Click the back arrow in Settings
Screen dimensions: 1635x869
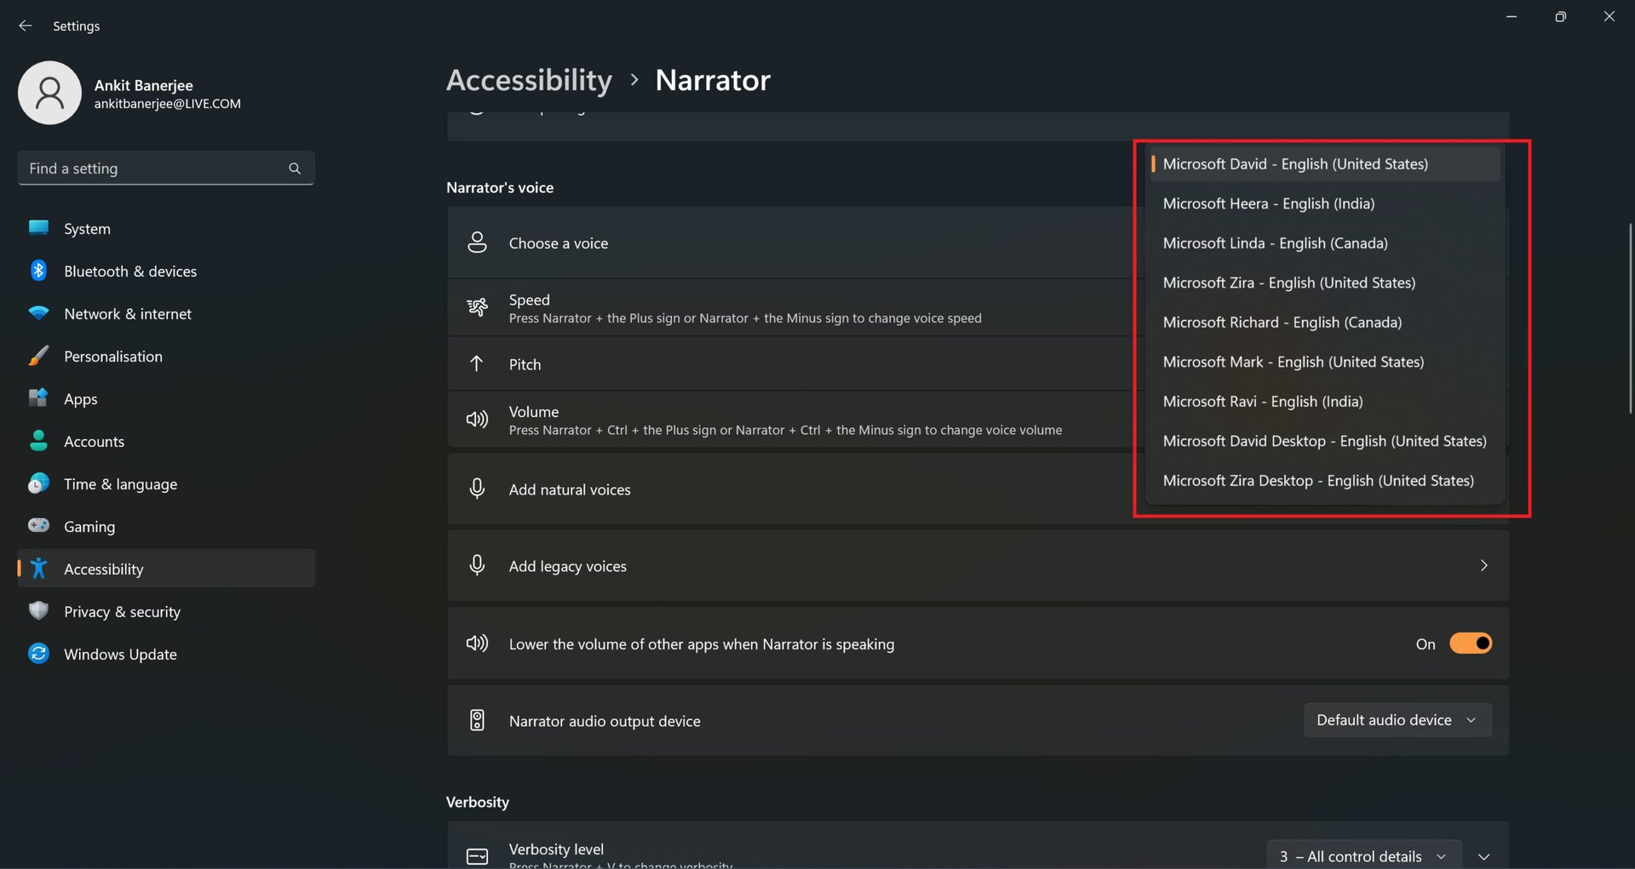click(x=26, y=26)
